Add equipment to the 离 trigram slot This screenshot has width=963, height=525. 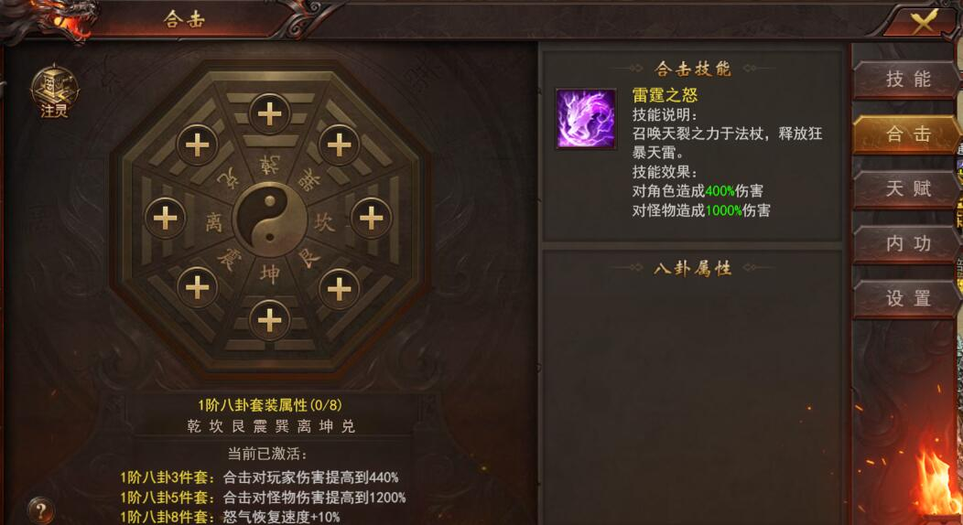165,218
